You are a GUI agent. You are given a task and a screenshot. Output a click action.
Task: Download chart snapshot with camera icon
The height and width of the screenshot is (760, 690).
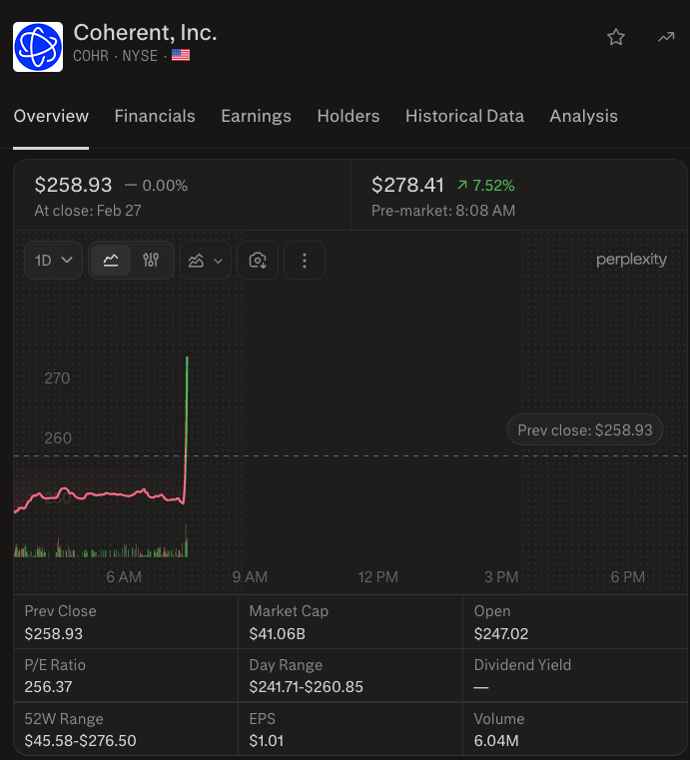[x=258, y=261]
